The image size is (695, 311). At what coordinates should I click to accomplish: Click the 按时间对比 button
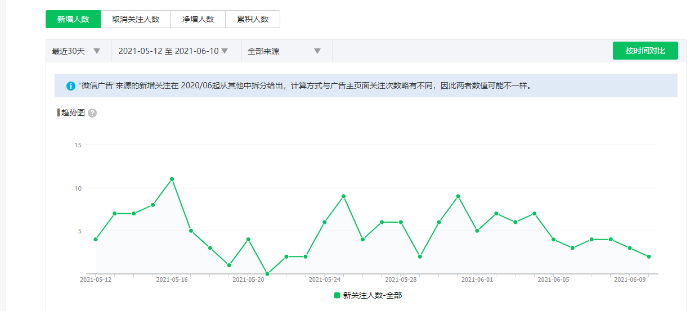[x=645, y=51]
